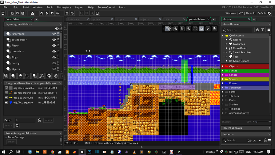Open the help question-mark icon
Viewport: 275px width, 155px height.
72,13
